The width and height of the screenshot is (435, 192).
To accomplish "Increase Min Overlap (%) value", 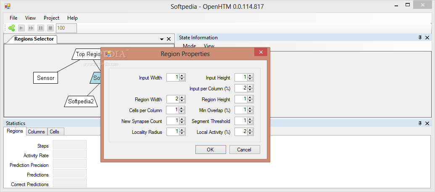I will click(250, 108).
